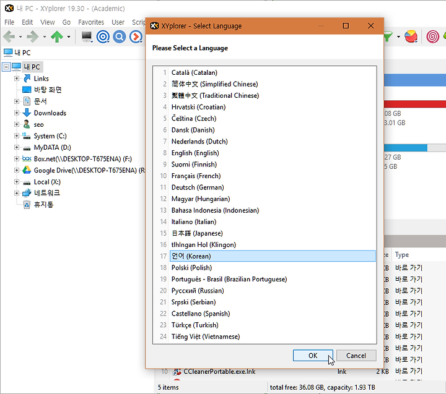Click the blue target hotlist icon
The height and width of the screenshot is (394, 446).
tap(103, 36)
